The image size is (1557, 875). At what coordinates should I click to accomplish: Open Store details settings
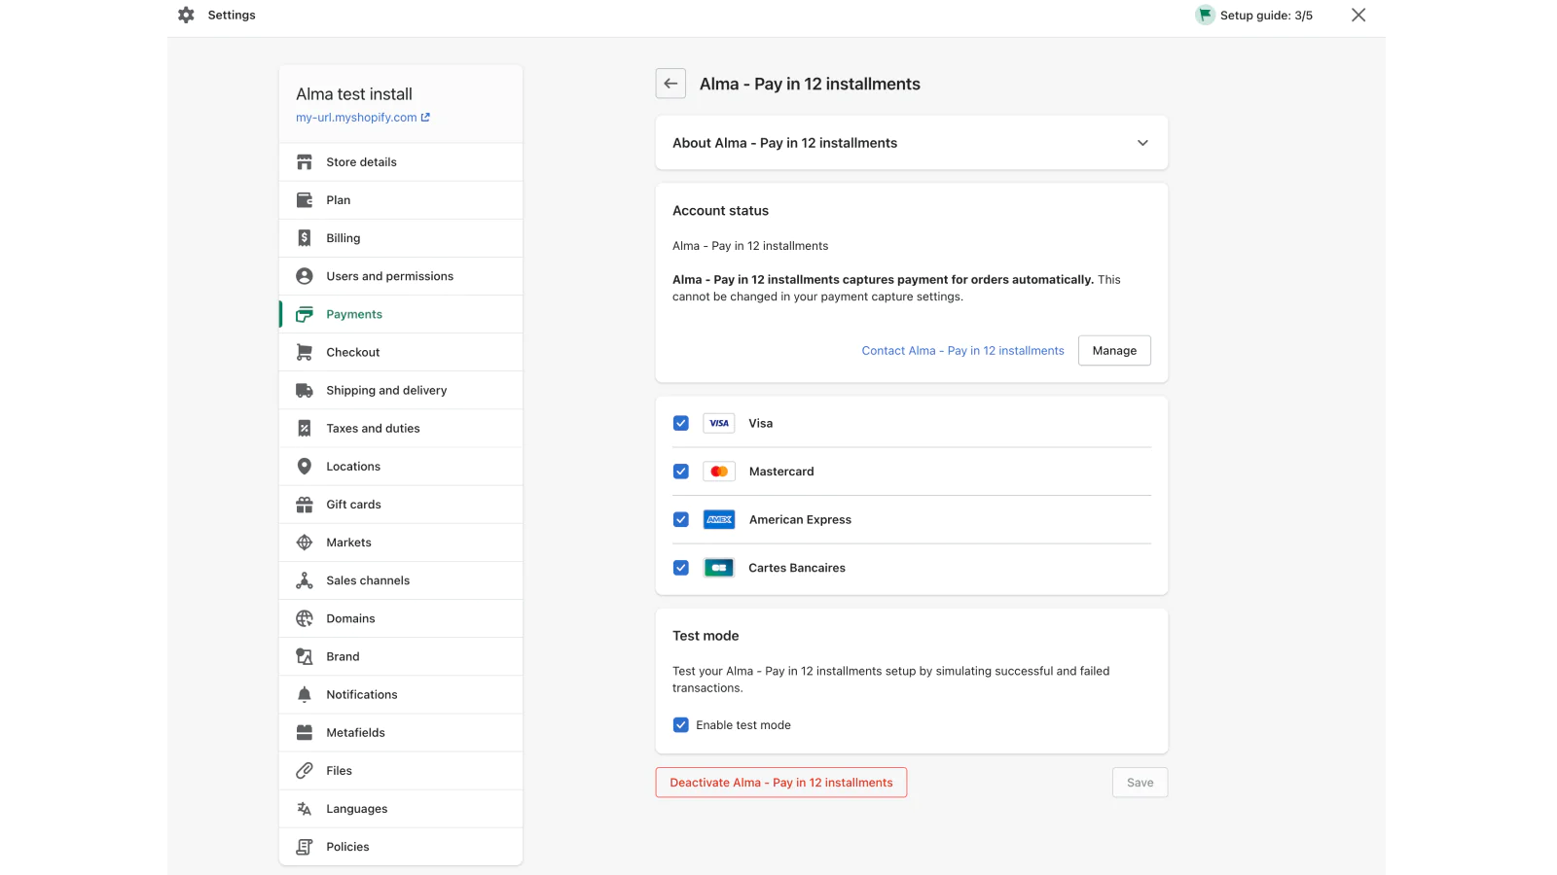point(401,162)
